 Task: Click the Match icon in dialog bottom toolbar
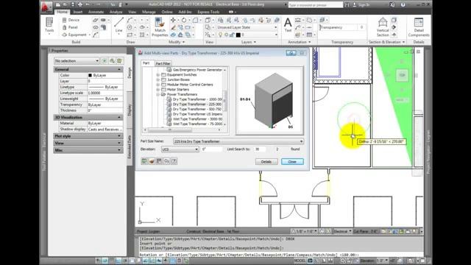point(152,161)
